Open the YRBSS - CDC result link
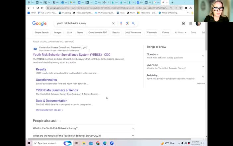The image size is (233, 146). point(71,55)
